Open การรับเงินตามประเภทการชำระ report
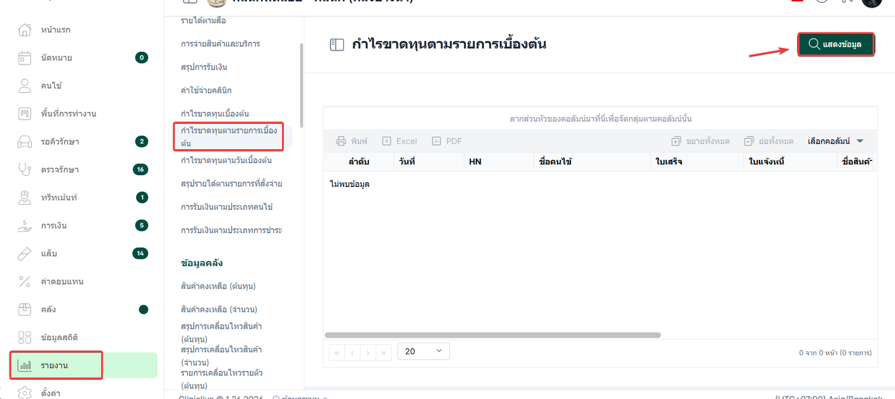This screenshot has height=399, width=895. [x=231, y=230]
